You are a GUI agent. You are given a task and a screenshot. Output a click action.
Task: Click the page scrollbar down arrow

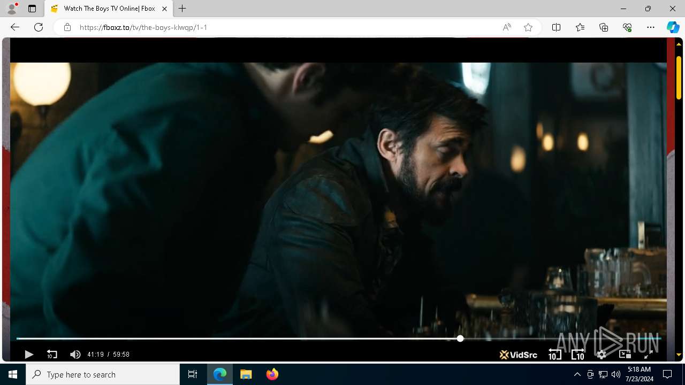(x=679, y=355)
